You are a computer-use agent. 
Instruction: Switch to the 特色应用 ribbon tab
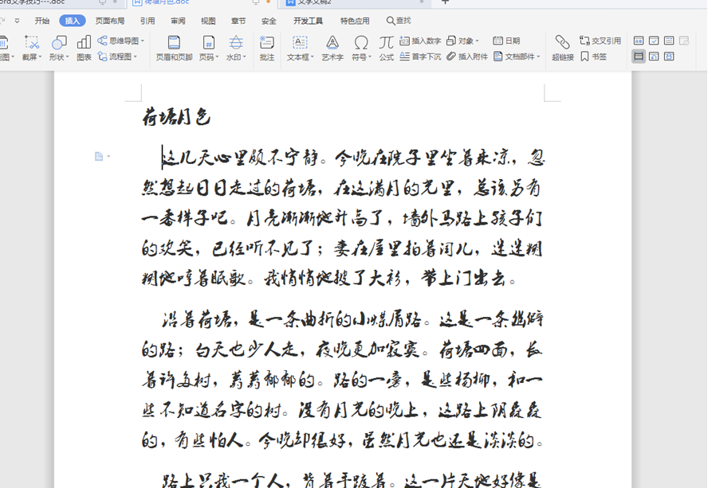(x=355, y=21)
